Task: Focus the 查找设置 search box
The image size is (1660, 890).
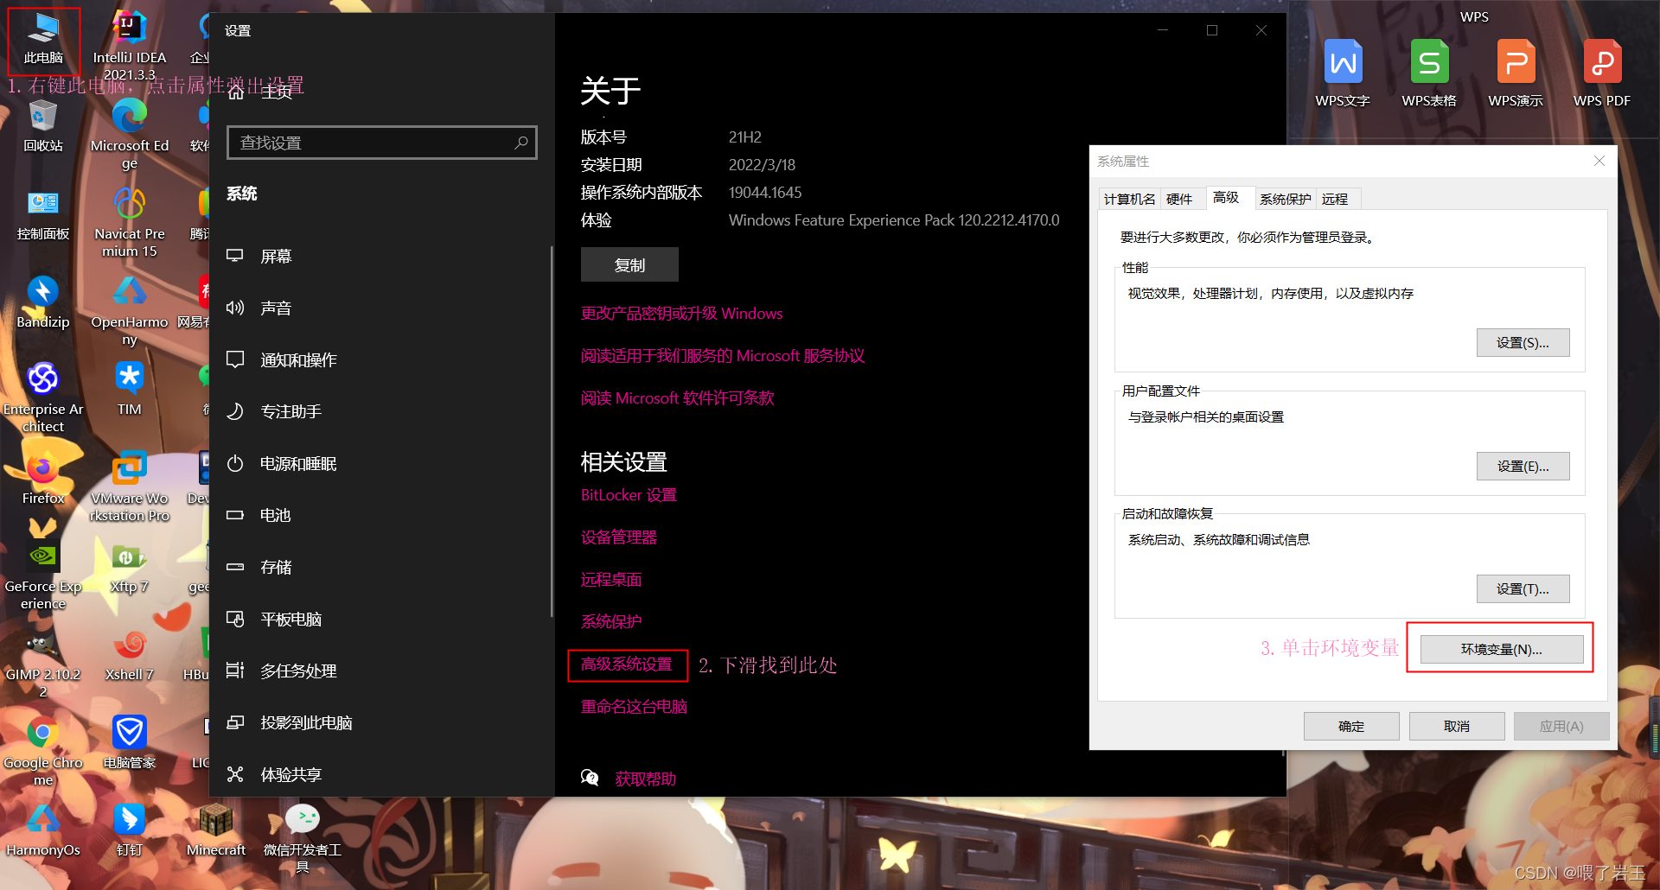Action: click(381, 143)
